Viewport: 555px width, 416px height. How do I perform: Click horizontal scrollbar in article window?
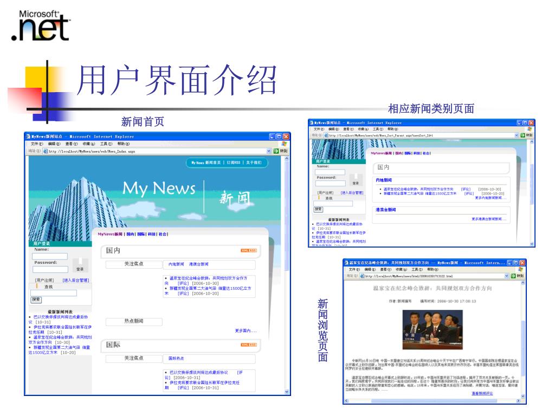click(x=432, y=401)
